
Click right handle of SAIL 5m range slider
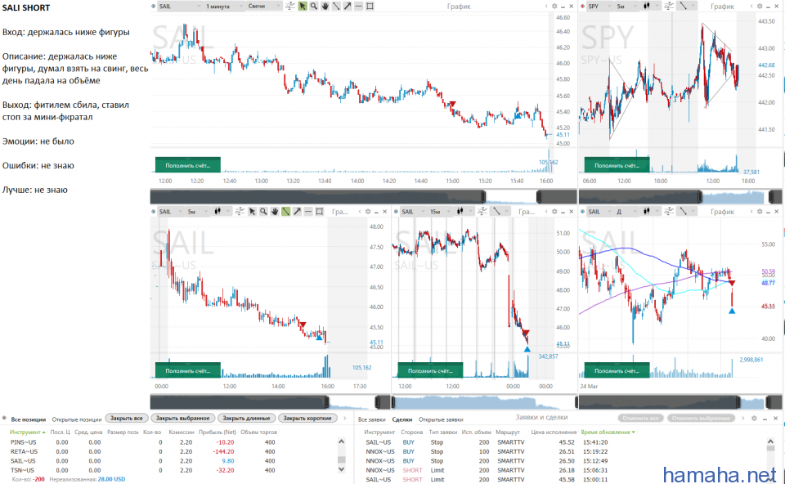pyautogui.click(x=379, y=402)
